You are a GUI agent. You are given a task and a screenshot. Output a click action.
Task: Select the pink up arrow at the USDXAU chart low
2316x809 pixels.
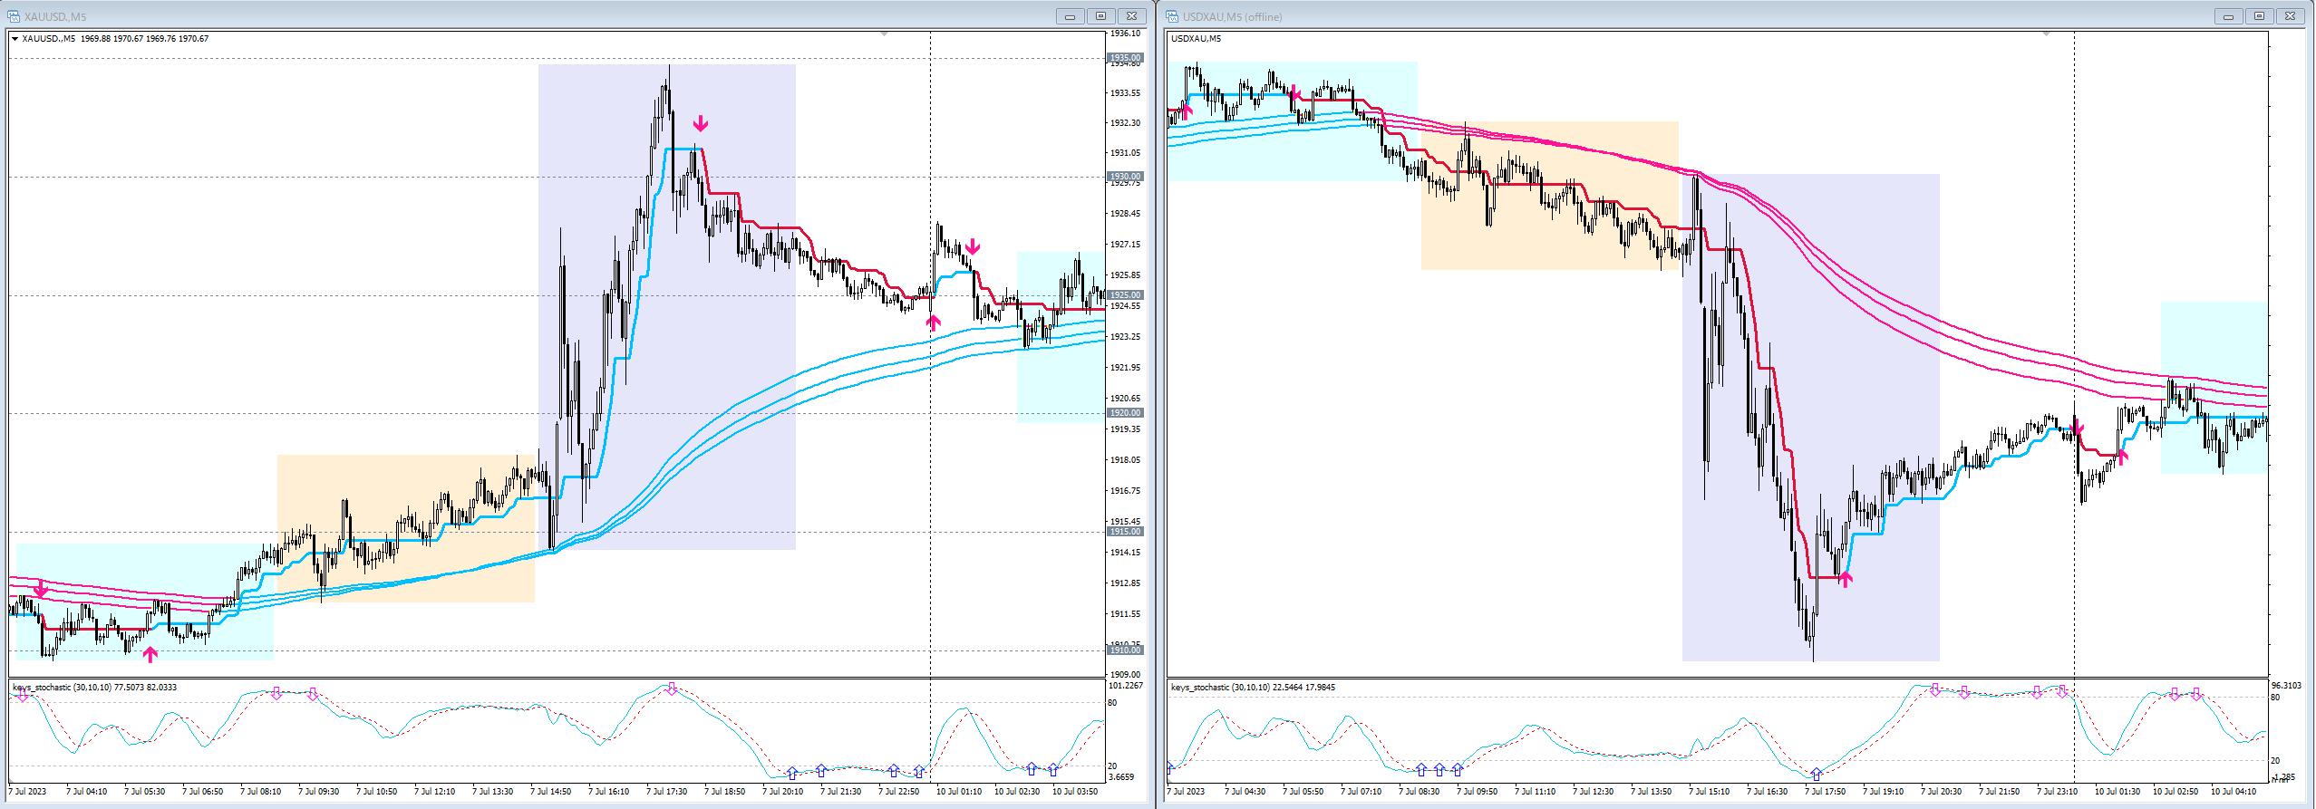pyautogui.click(x=1845, y=578)
